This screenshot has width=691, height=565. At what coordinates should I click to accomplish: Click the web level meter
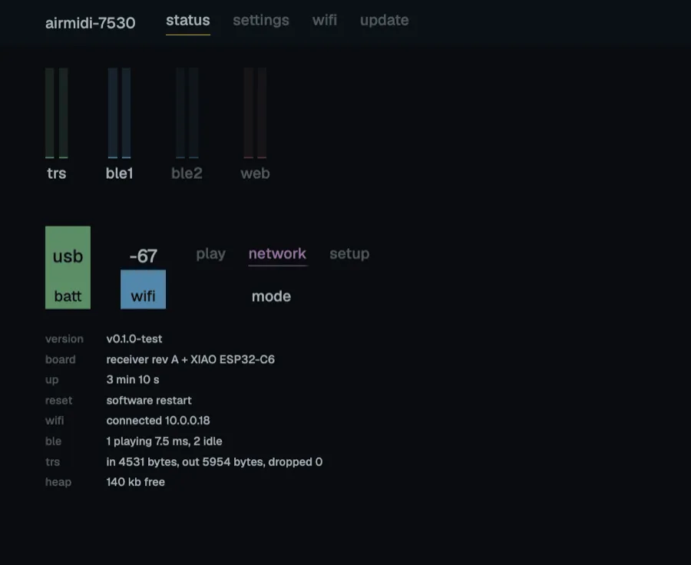(x=255, y=113)
